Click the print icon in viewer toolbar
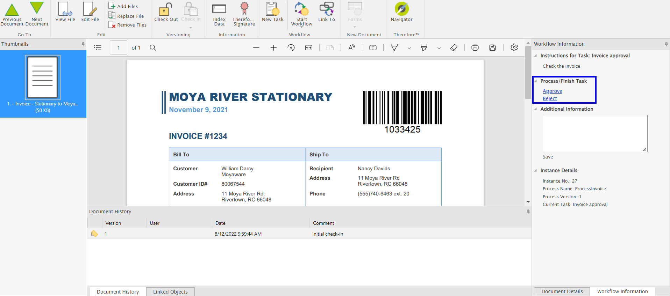The height and width of the screenshot is (296, 670). [475, 48]
